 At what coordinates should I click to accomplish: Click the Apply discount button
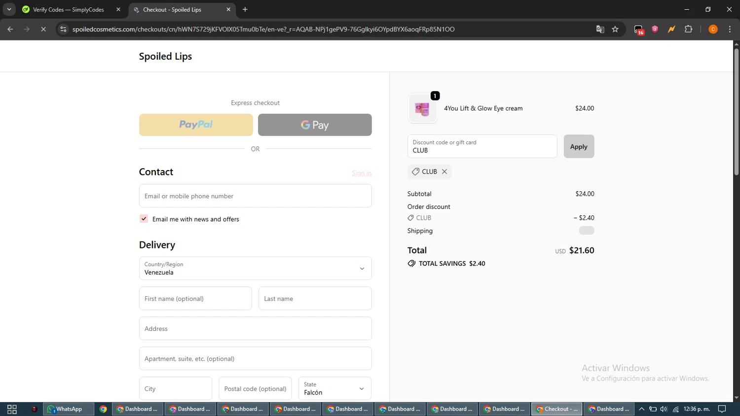[x=579, y=146]
